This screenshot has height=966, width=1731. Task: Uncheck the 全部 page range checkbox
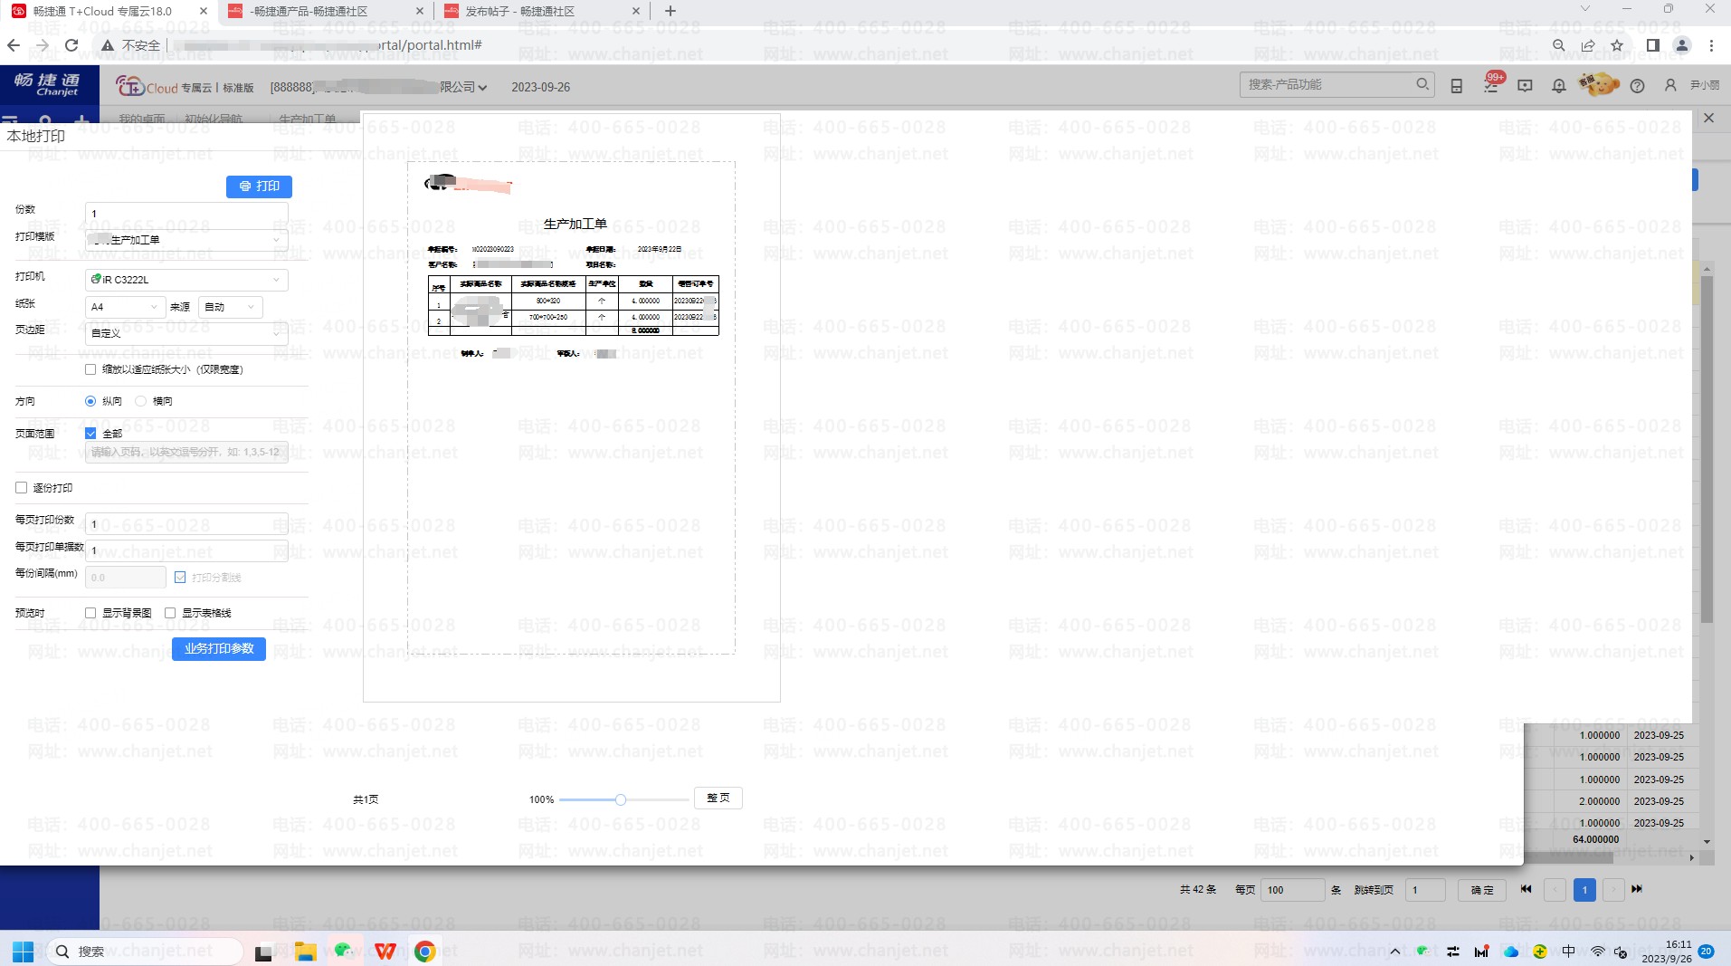90,434
